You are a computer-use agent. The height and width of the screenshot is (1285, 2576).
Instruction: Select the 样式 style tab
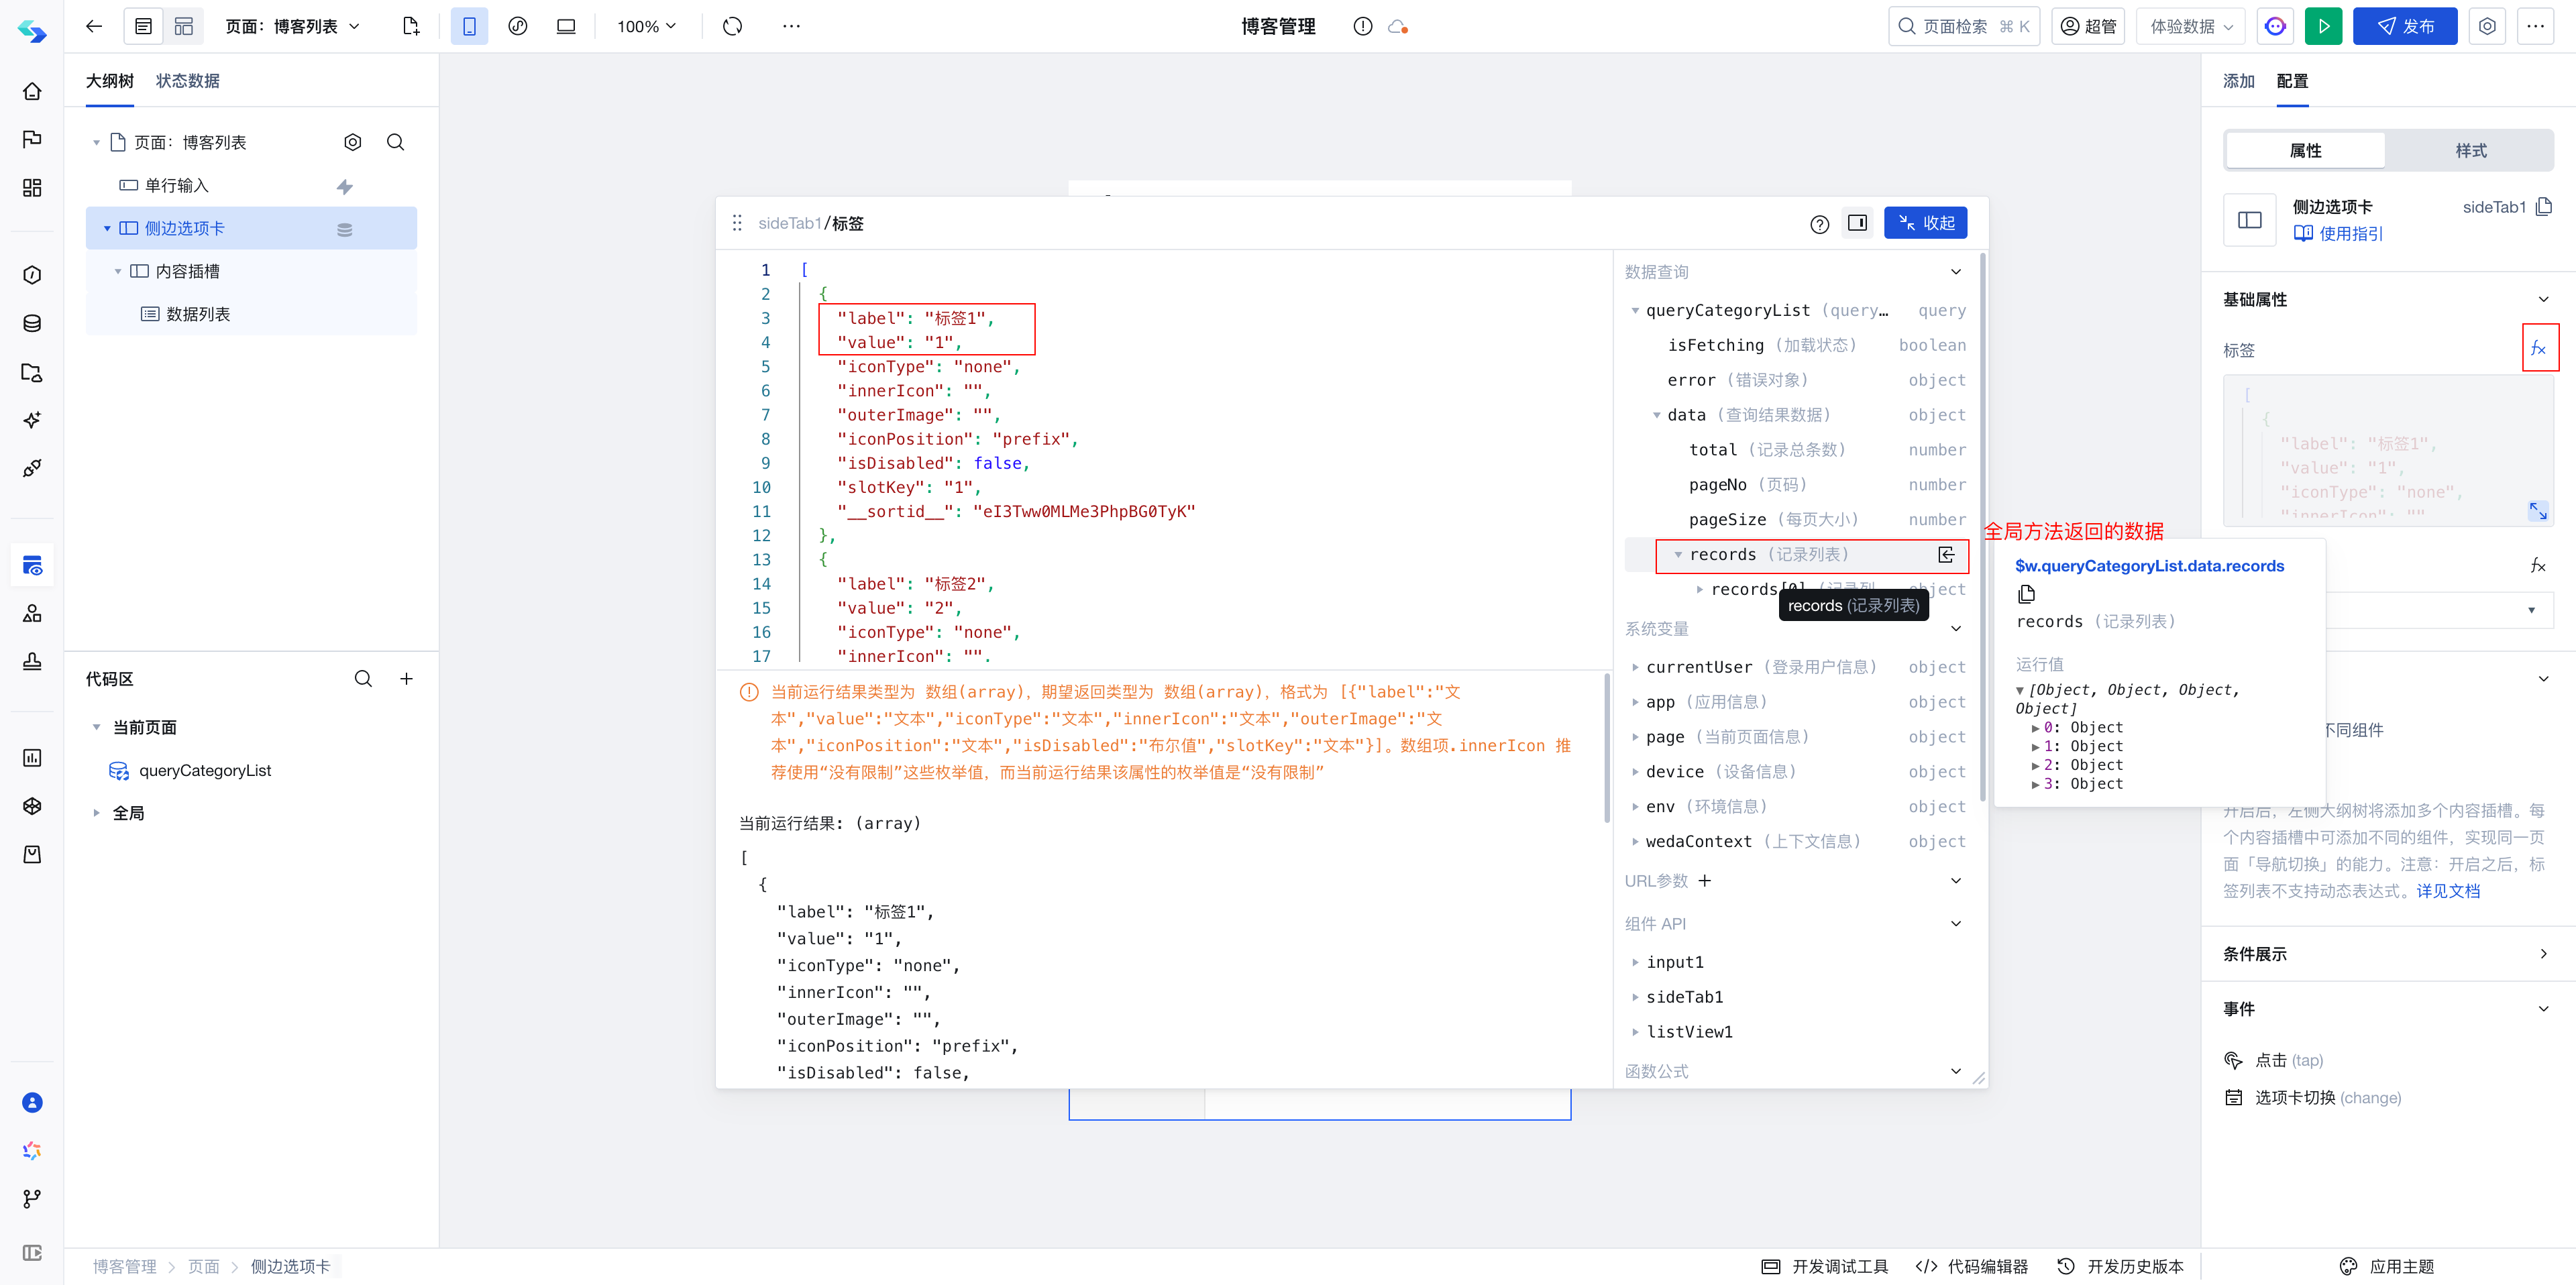(2470, 151)
